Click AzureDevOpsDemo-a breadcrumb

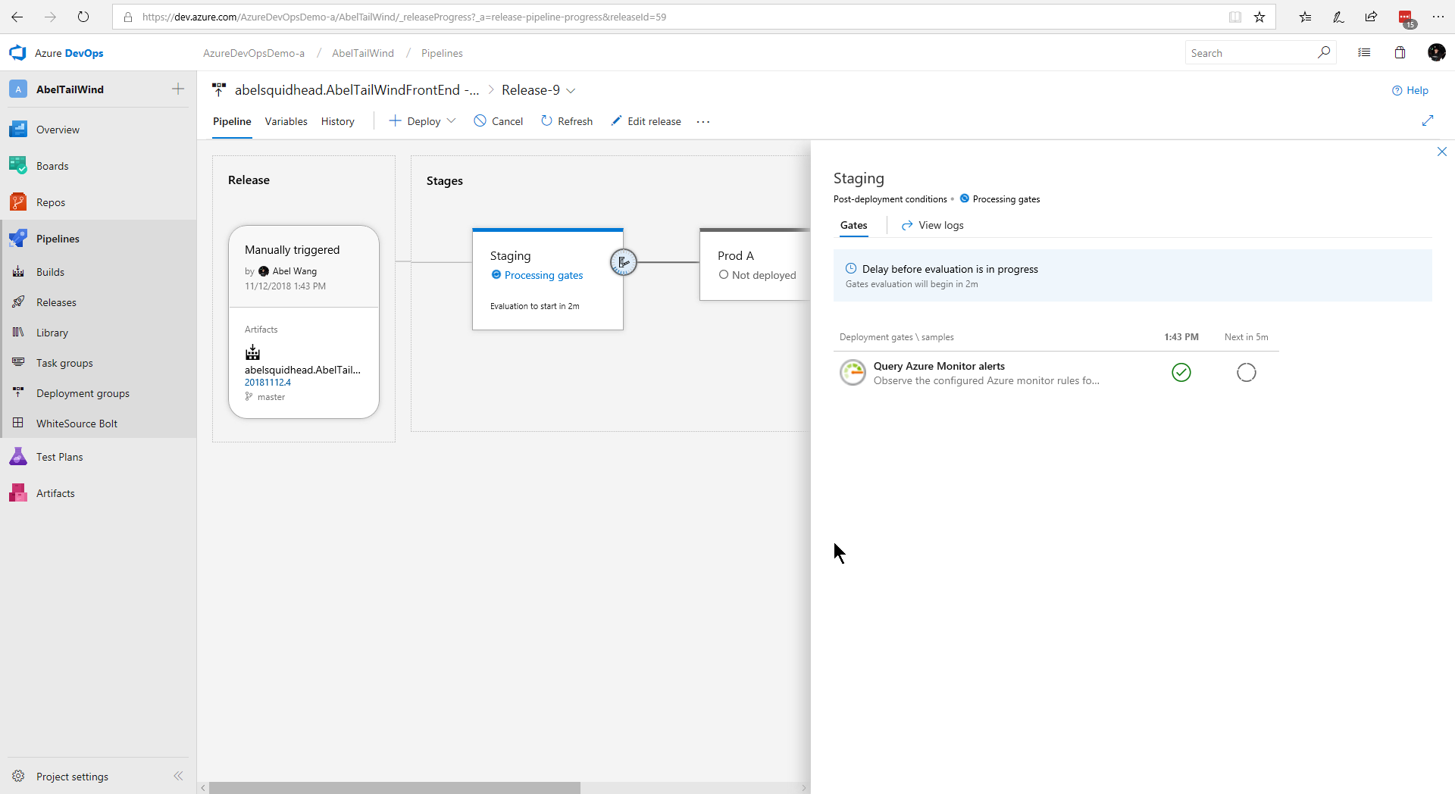[254, 53]
